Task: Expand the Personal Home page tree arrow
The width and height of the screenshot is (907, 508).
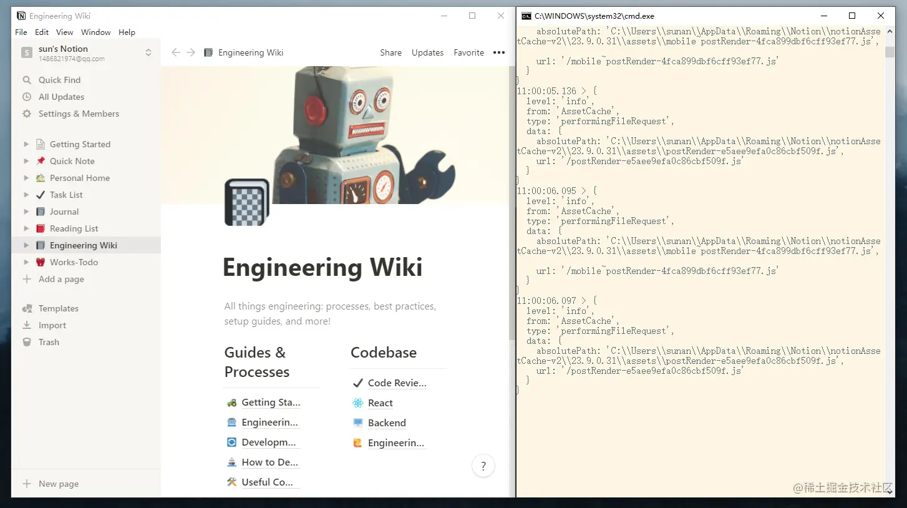Action: [26, 178]
